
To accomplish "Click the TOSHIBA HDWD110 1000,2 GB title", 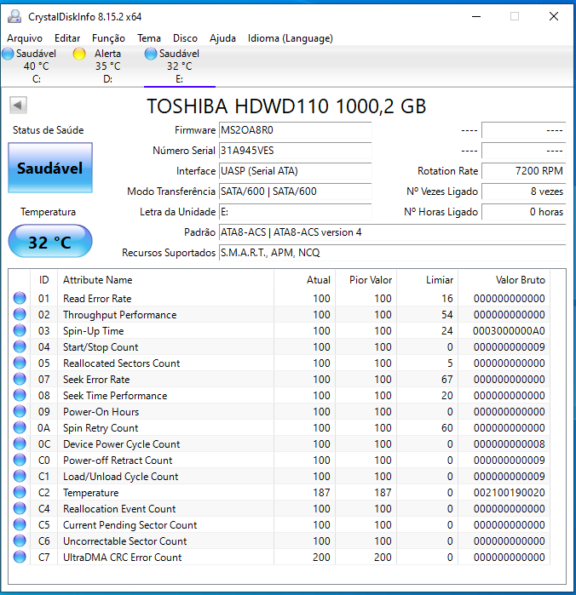I will point(286,106).
